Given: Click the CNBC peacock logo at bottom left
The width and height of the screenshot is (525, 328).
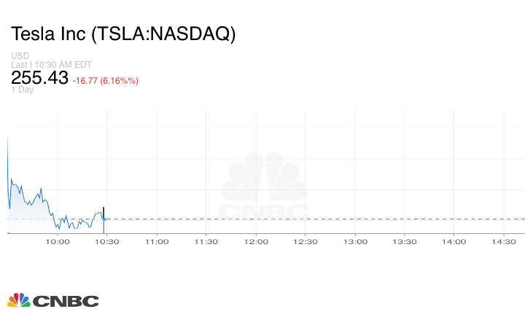Looking at the screenshot, I should (x=52, y=300).
